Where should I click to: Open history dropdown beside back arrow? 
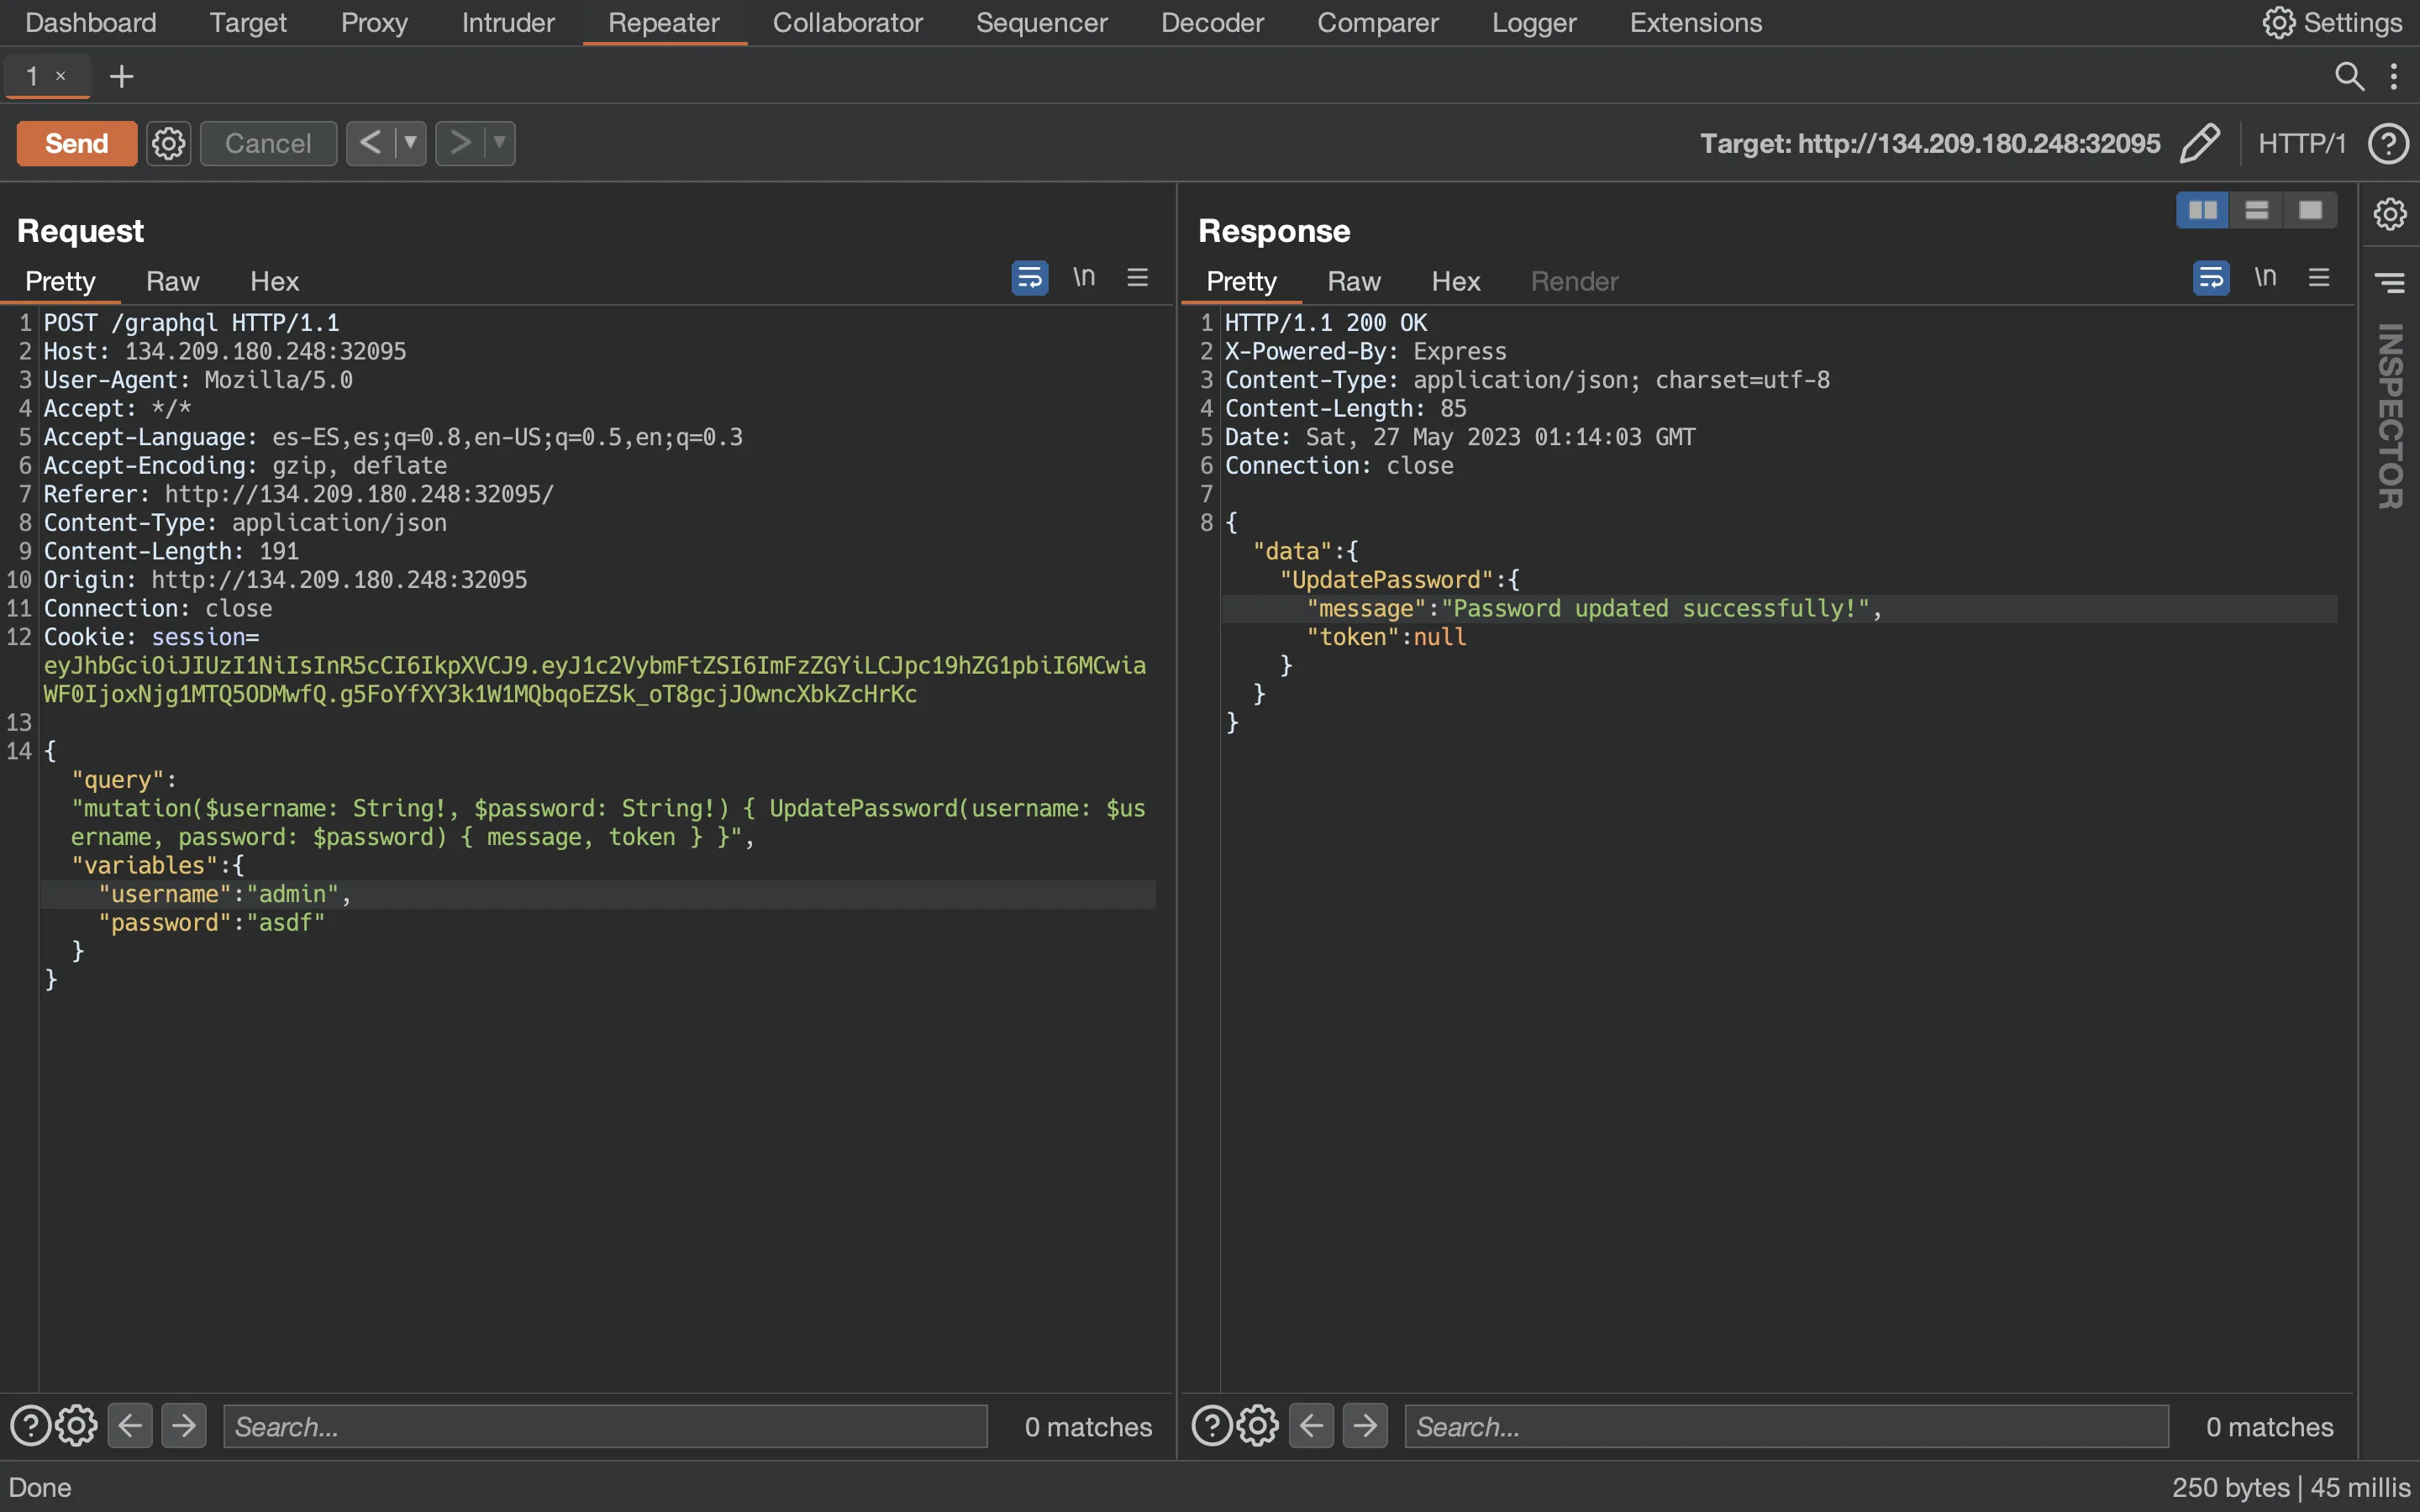[x=411, y=143]
